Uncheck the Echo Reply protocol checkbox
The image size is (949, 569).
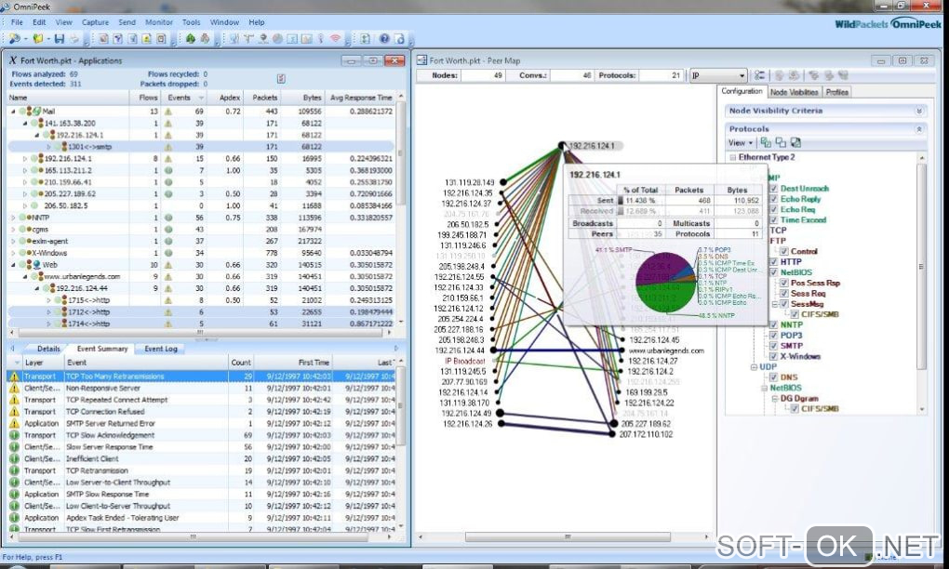(x=773, y=199)
